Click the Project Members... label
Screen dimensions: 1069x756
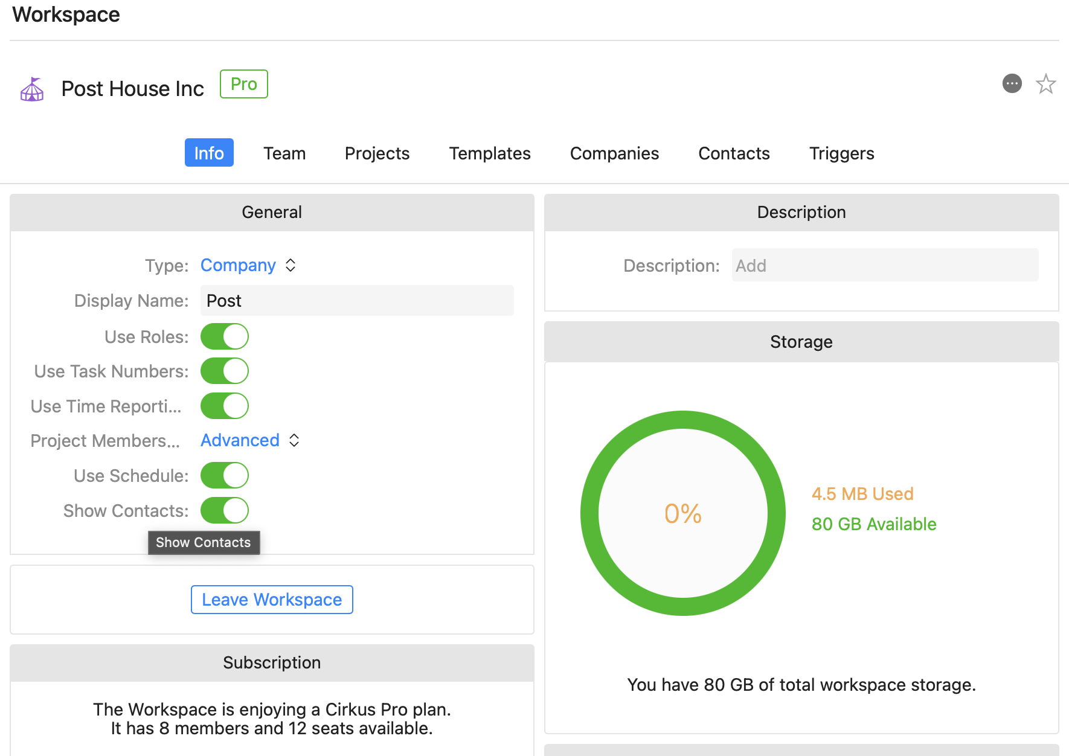tap(106, 441)
